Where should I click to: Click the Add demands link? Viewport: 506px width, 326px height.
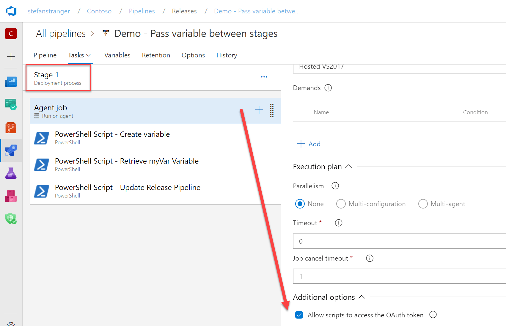[309, 144]
